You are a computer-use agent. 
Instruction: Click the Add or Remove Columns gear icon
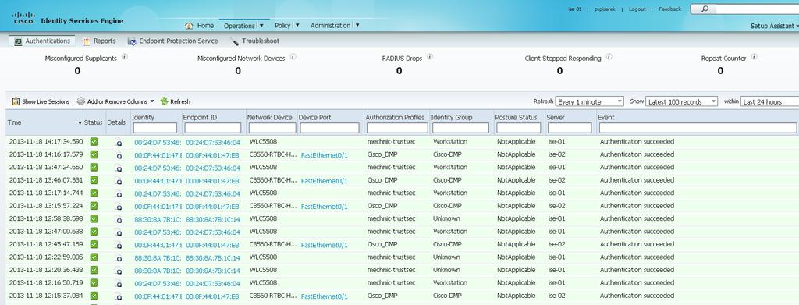click(81, 101)
